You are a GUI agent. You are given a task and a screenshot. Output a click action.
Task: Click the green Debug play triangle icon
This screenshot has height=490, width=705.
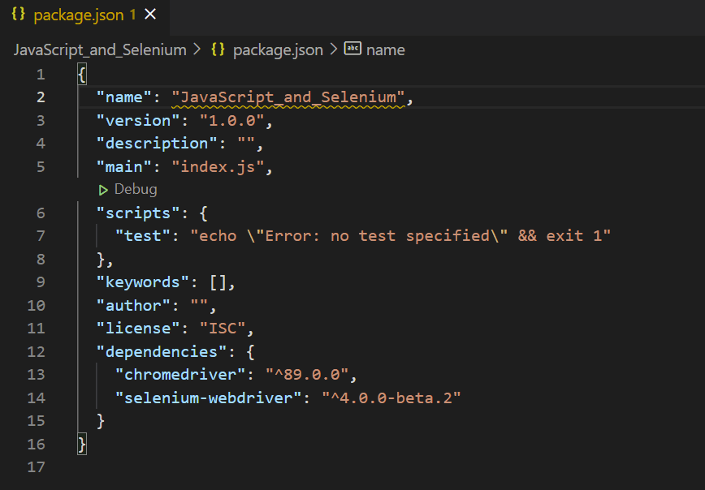click(x=103, y=190)
